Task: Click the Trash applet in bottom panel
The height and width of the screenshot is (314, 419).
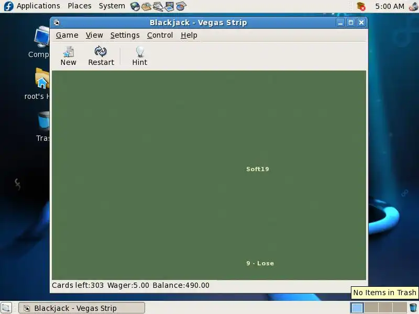Action: tap(413, 308)
